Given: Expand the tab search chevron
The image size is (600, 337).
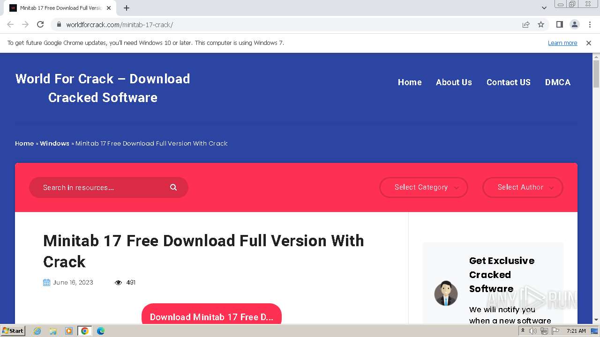Looking at the screenshot, I should coord(544,8).
